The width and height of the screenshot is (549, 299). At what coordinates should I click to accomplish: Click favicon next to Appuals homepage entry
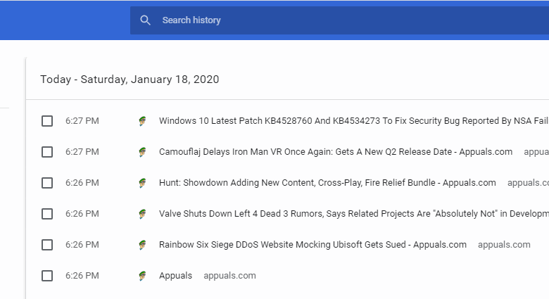coord(142,276)
